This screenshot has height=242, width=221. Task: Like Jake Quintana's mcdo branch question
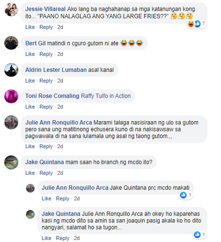pos(30,173)
